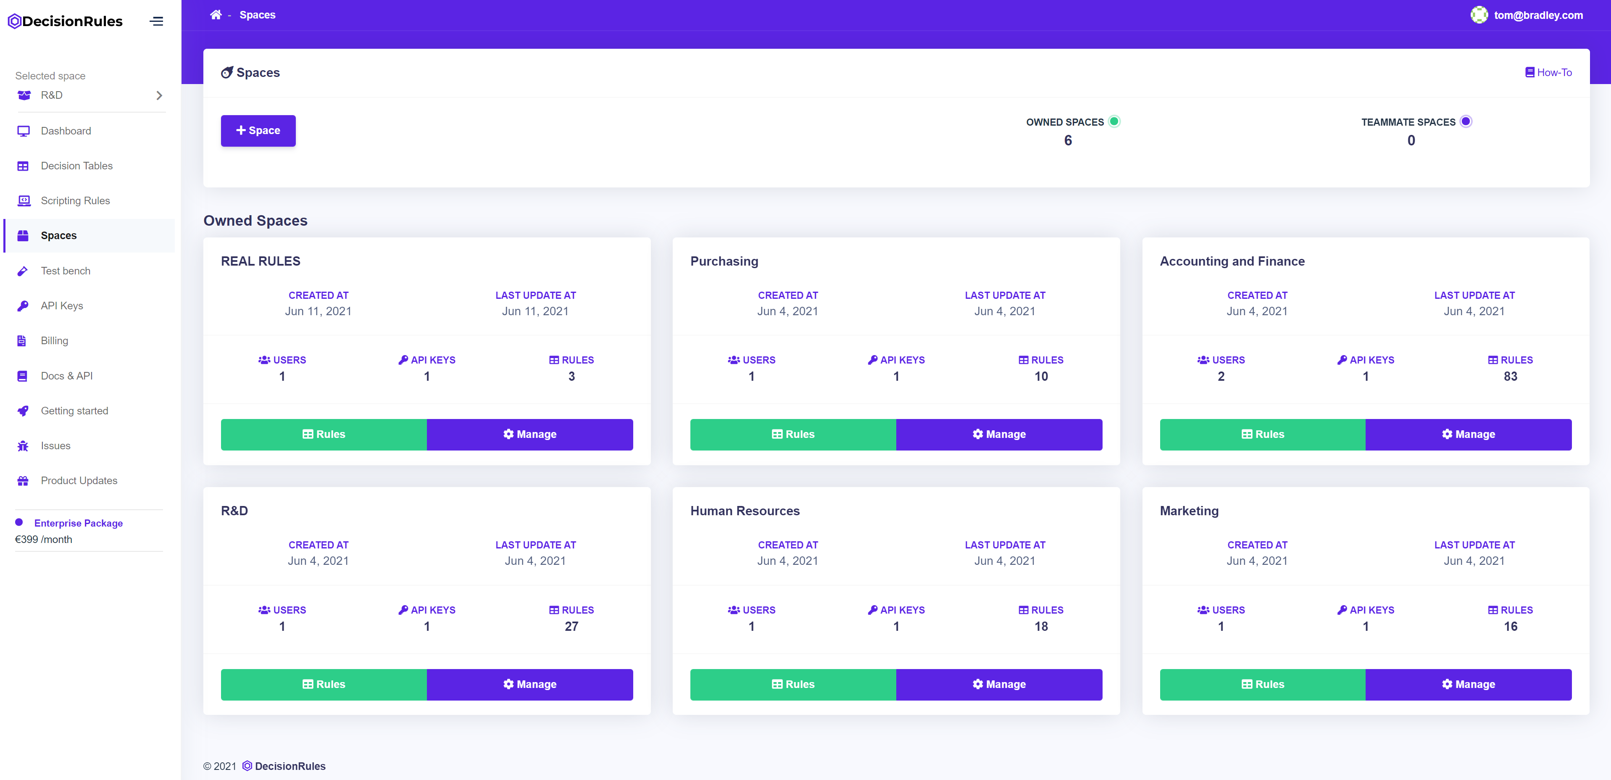This screenshot has width=1611, height=780.
Task: Click the Product Updates gift icon
Action: tap(23, 481)
